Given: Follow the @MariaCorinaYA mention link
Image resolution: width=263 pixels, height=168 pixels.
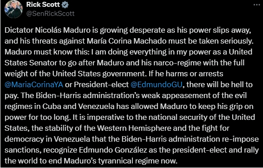Looking at the screenshot, I should coord(34,84).
